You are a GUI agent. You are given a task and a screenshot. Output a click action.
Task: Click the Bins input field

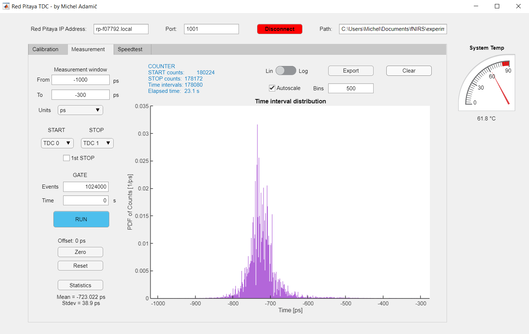(x=351, y=88)
